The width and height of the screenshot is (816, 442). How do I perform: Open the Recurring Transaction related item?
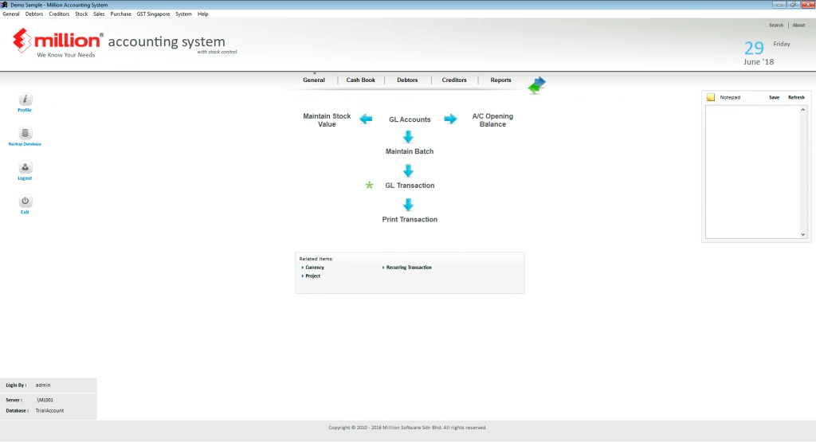point(409,268)
